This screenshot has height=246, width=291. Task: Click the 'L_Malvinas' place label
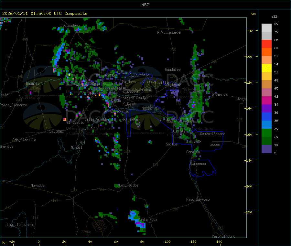pos(128,120)
